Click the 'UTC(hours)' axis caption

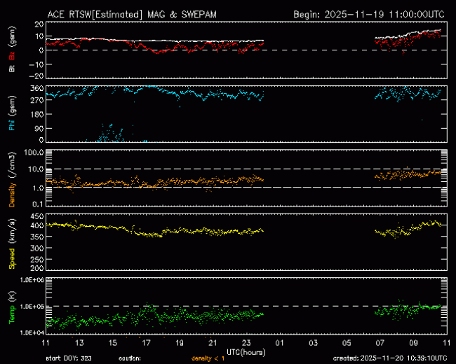coord(246,352)
